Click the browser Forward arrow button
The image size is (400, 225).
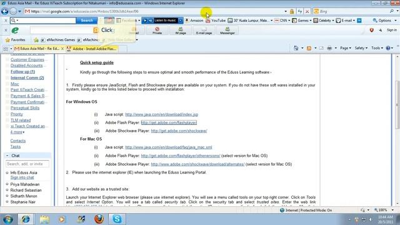(x=13, y=11)
